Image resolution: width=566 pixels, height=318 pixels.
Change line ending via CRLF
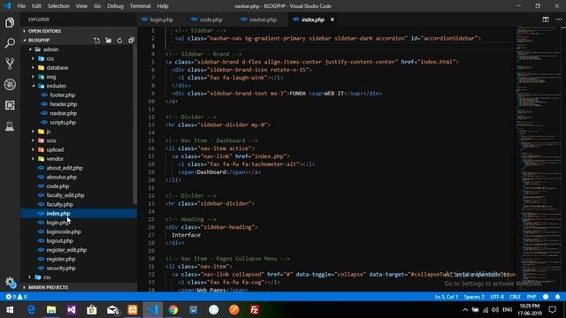515,297
